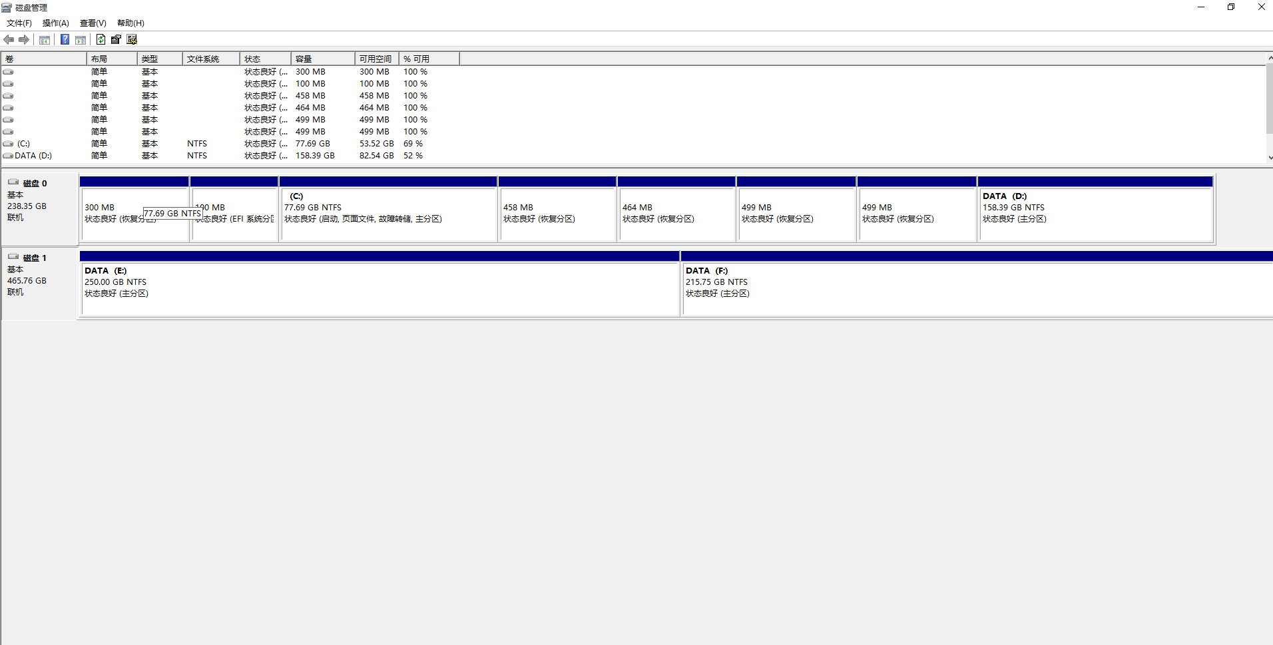This screenshot has height=645, width=1273.
Task: Sort by the % 可用 column header
Action: coord(429,59)
